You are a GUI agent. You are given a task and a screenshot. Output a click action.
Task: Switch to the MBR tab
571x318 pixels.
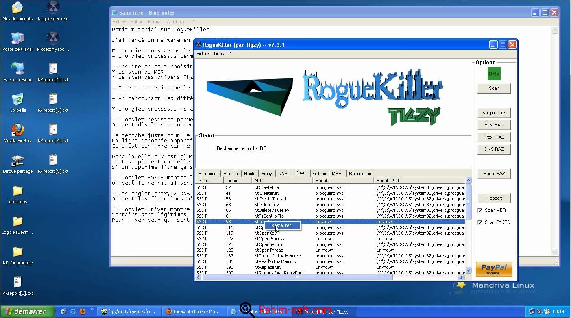[337, 173]
